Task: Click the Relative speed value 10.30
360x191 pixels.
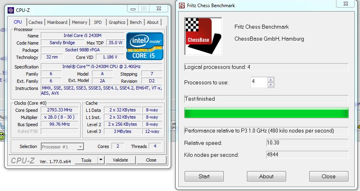Action: (x=307, y=142)
